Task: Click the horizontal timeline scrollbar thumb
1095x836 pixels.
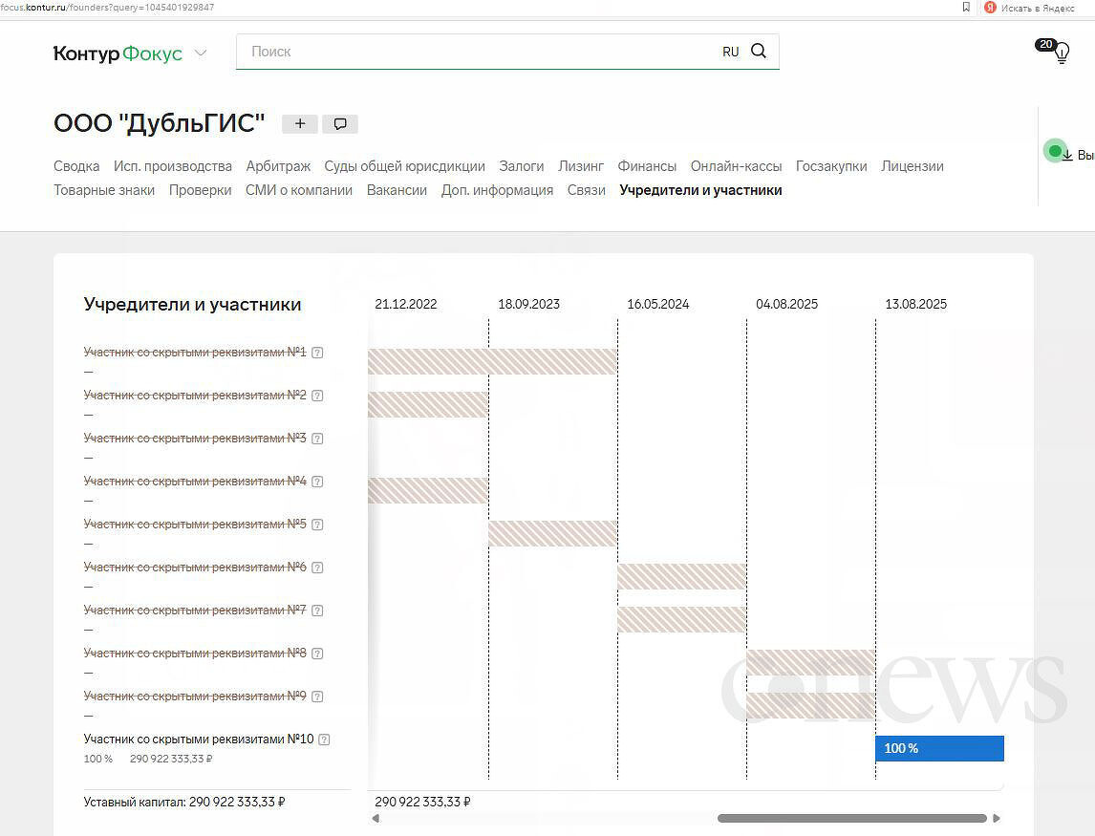Action: click(x=852, y=818)
